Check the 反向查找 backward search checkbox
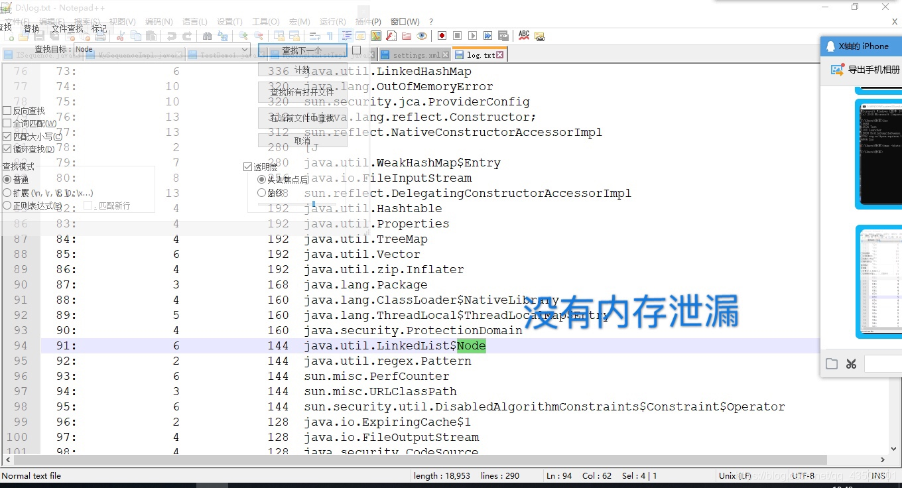The width and height of the screenshot is (902, 488). click(x=7, y=111)
